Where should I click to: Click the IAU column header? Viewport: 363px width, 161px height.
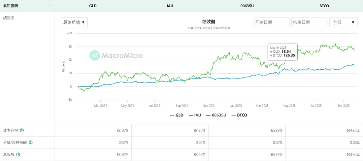pos(170,6)
